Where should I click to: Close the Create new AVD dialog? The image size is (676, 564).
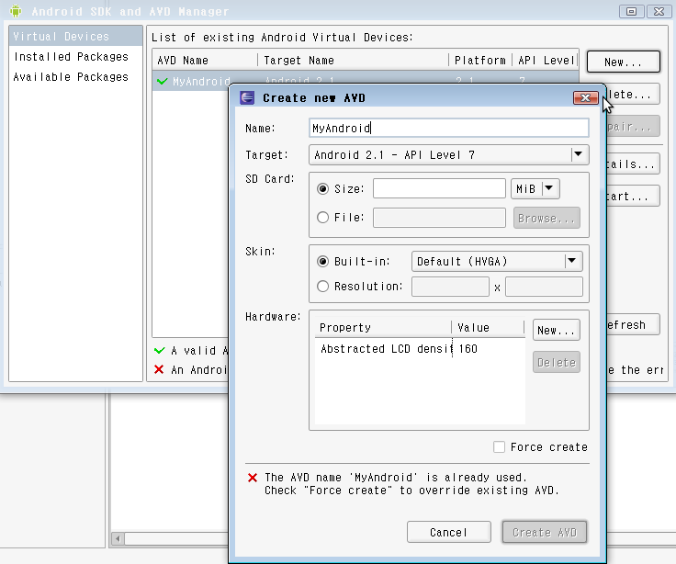coord(585,98)
